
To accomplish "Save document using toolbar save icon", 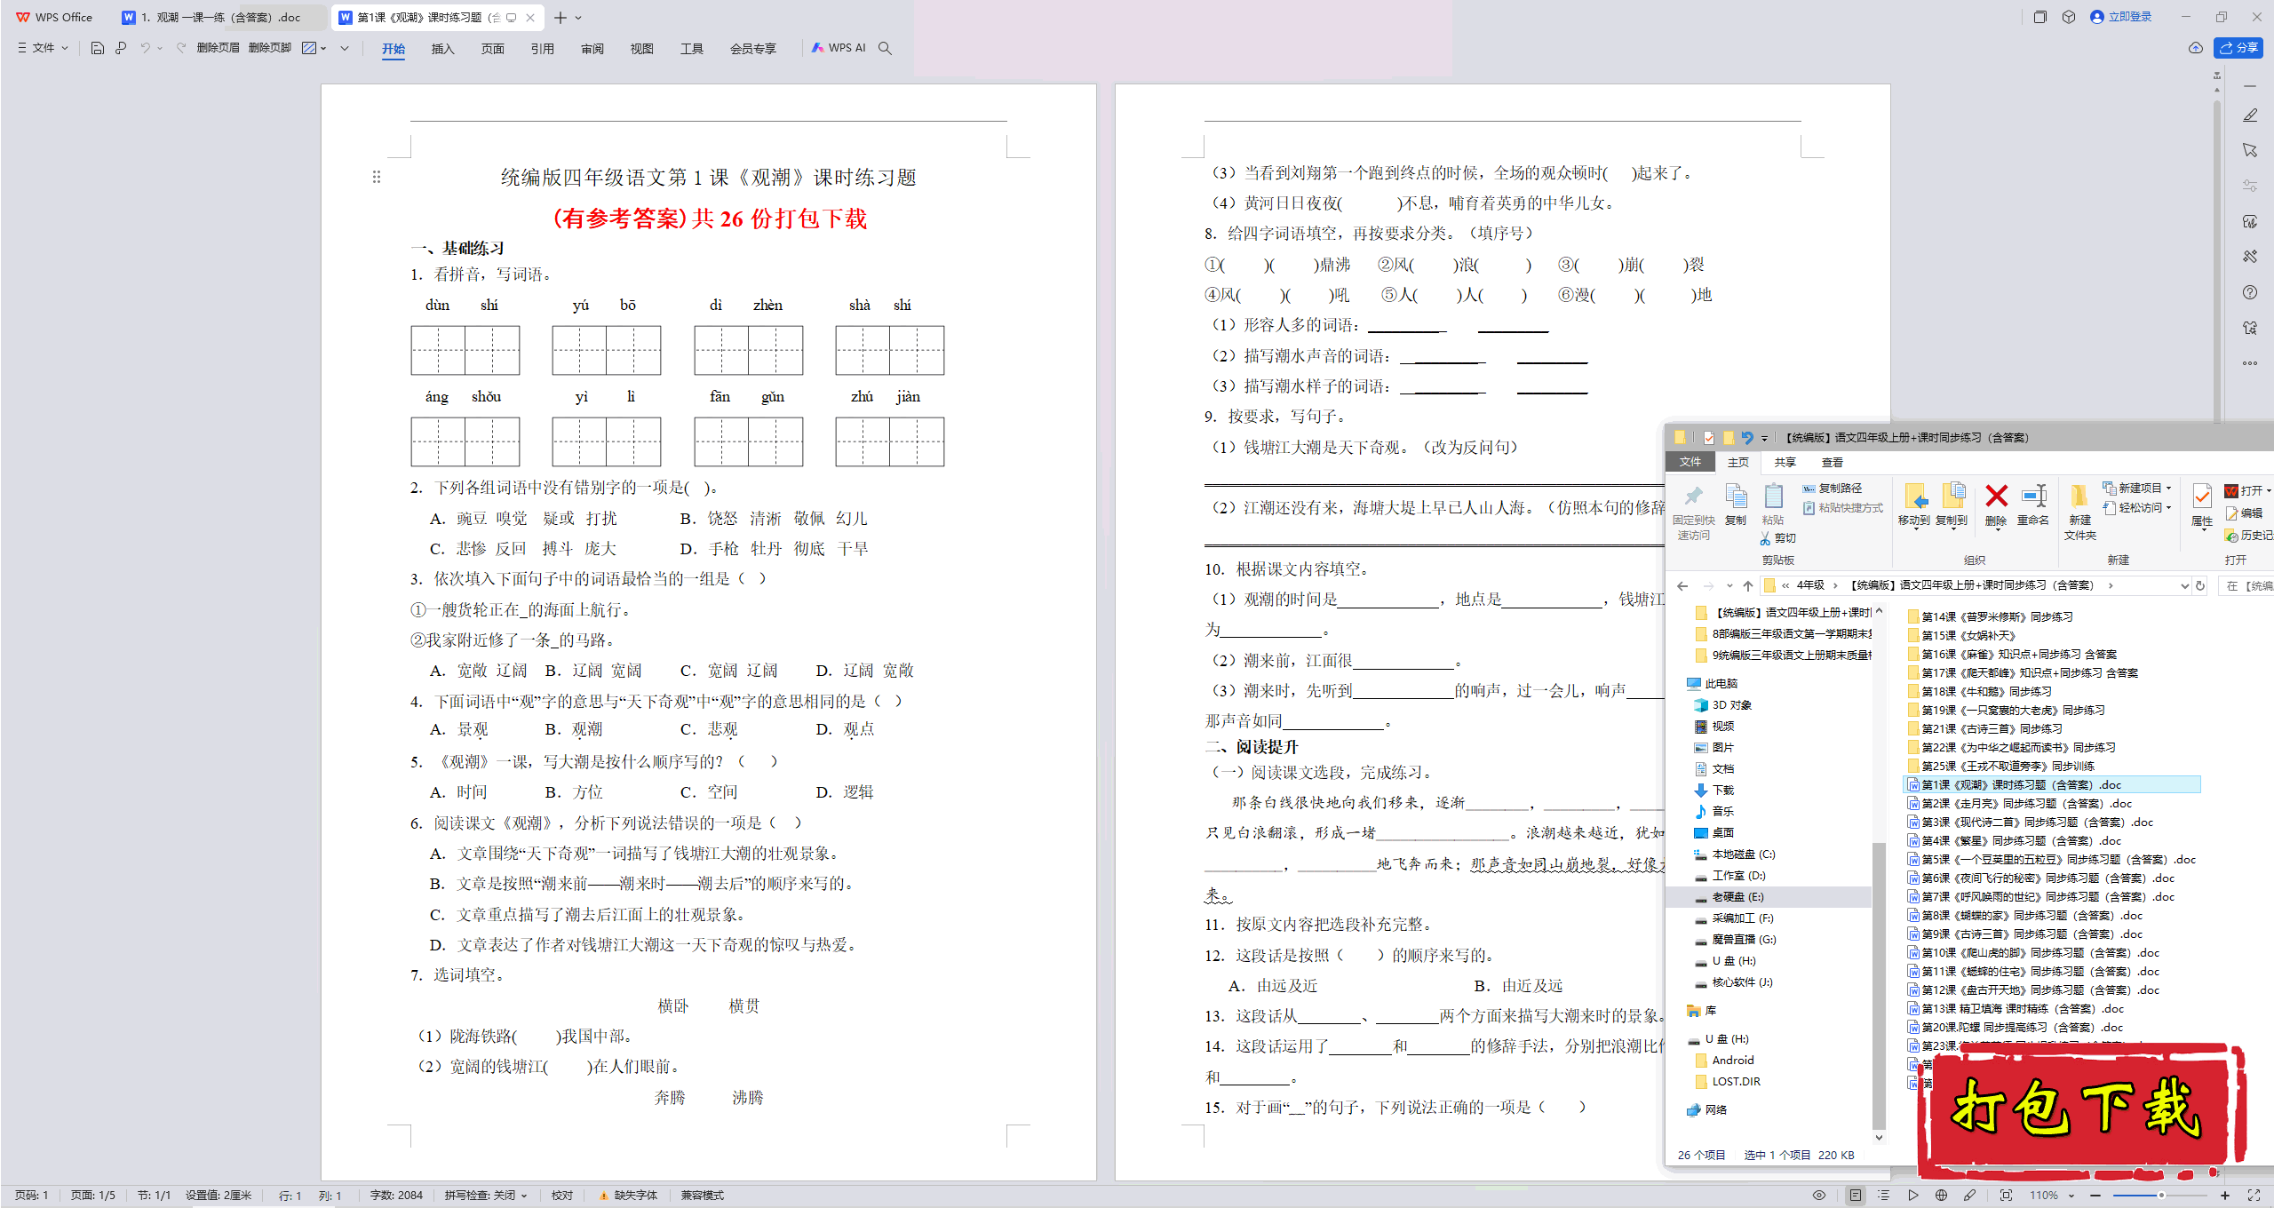I will click(x=98, y=48).
